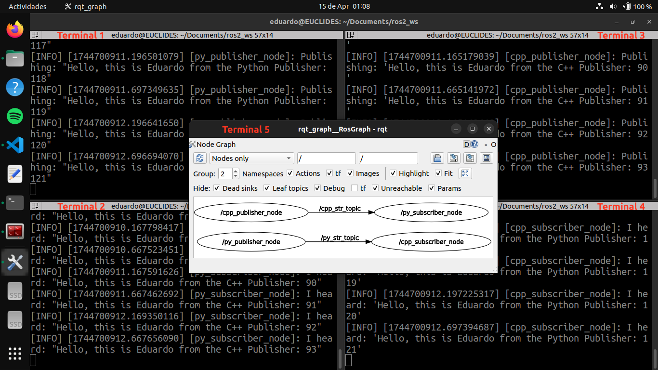658x370 pixels.
Task: Open Text Editor from the dock
Action: 15,173
